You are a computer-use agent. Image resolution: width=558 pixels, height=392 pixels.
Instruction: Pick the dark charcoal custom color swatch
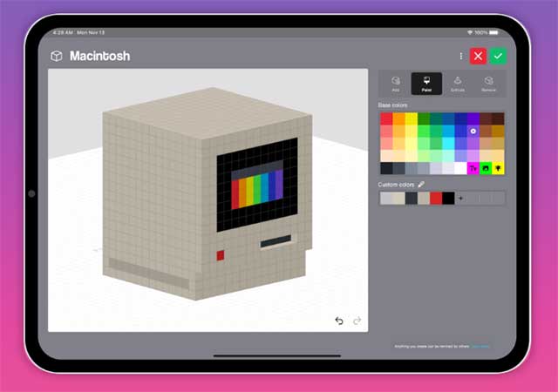tap(412, 198)
